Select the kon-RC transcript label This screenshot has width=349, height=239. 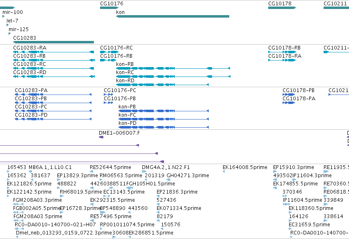[125, 72]
